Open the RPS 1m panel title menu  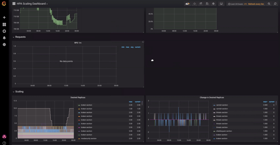(x=78, y=43)
